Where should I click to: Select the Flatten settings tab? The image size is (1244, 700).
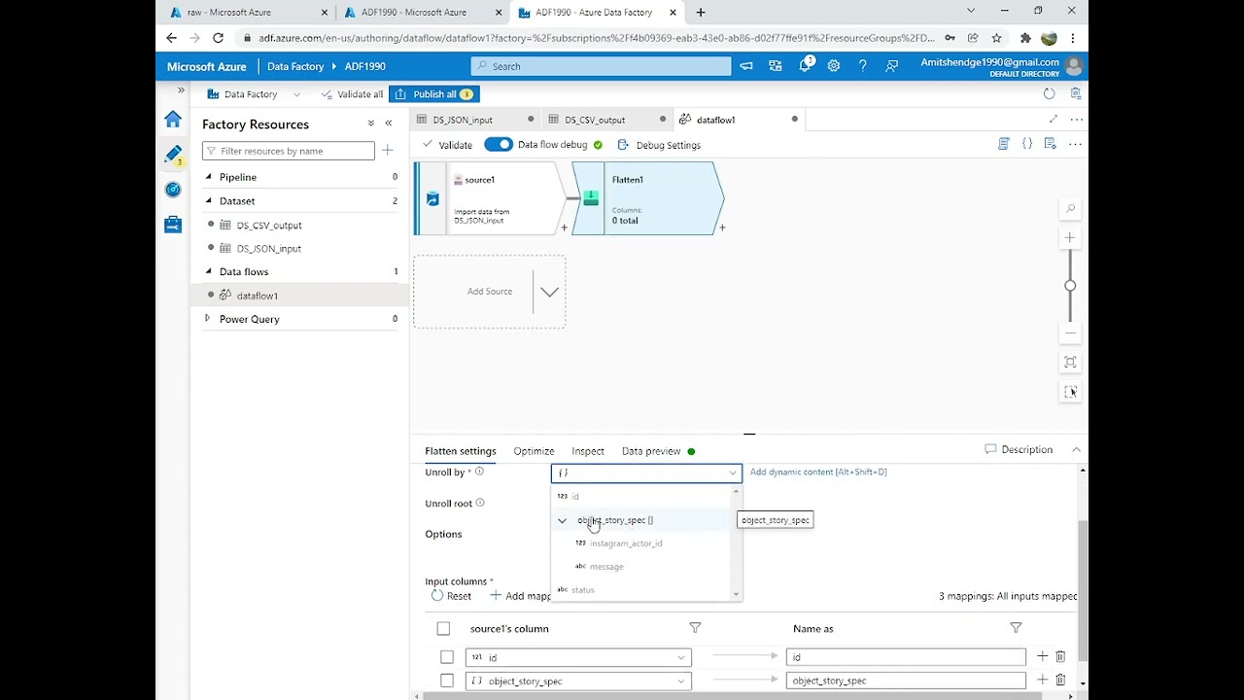461,451
